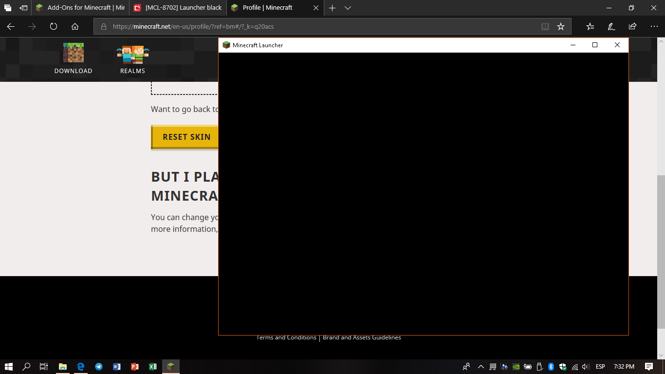Image resolution: width=665 pixels, height=374 pixels.
Task: Open the Edge share icon
Action: click(632, 27)
